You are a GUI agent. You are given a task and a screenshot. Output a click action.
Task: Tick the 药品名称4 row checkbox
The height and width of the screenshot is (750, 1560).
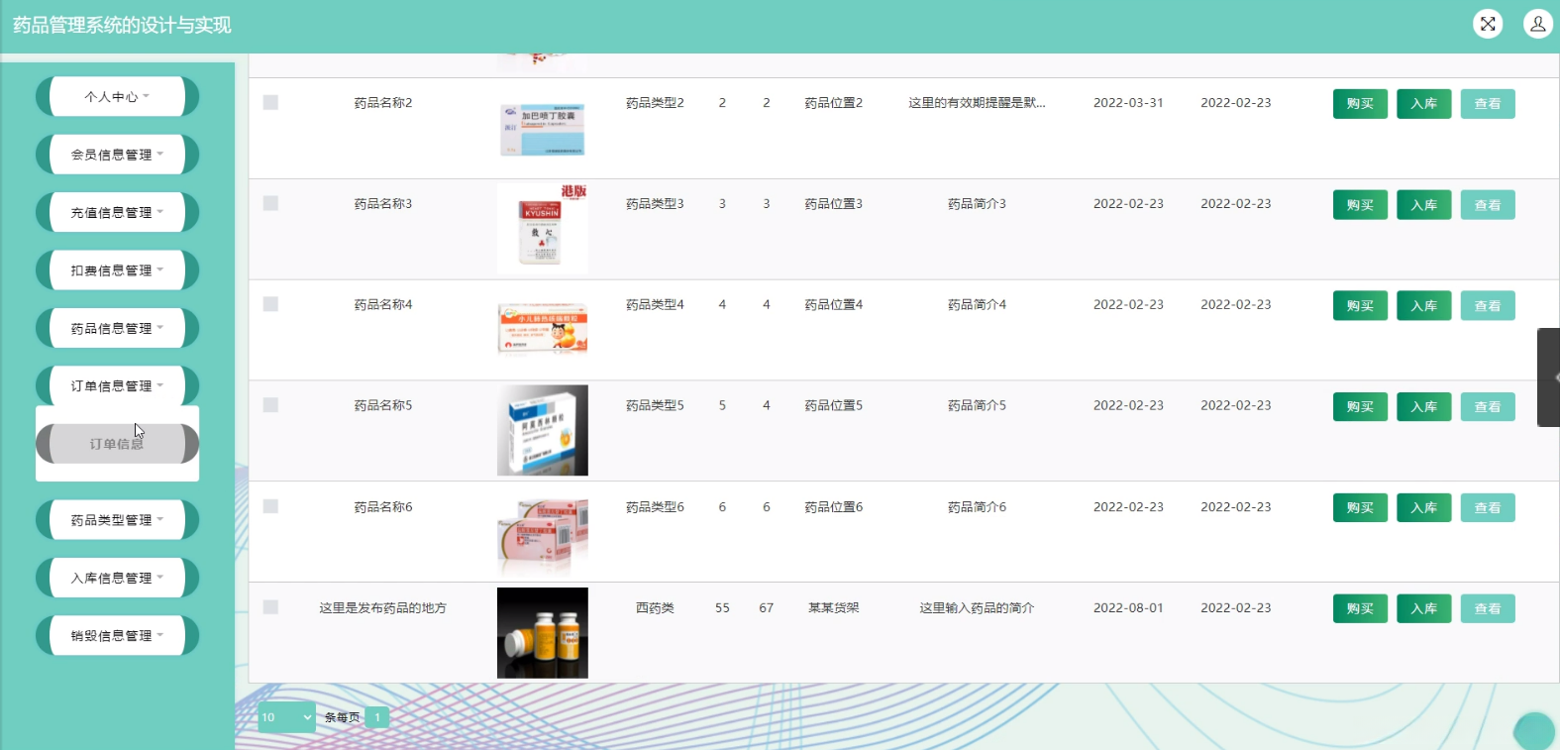270,304
